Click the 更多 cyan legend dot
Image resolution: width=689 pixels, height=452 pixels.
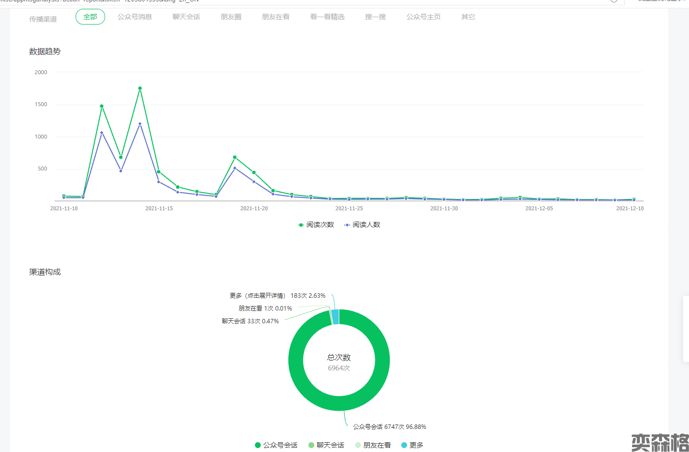point(404,445)
